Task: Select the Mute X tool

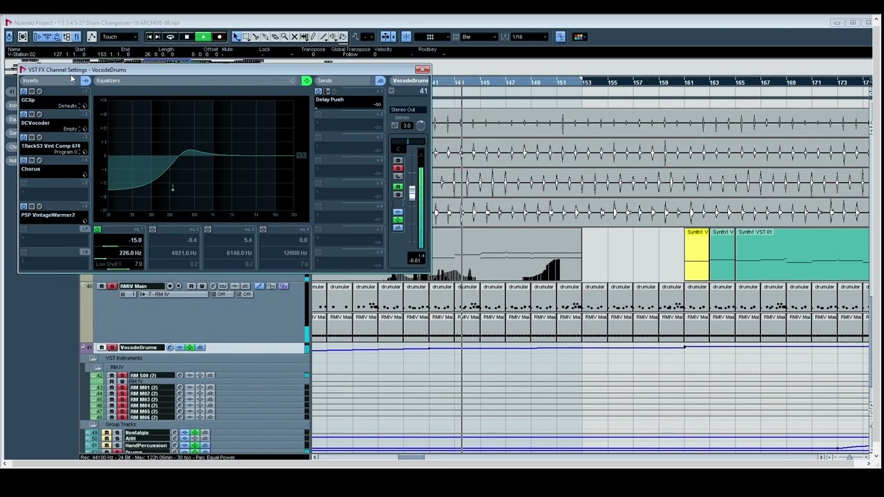Action: tap(294, 37)
